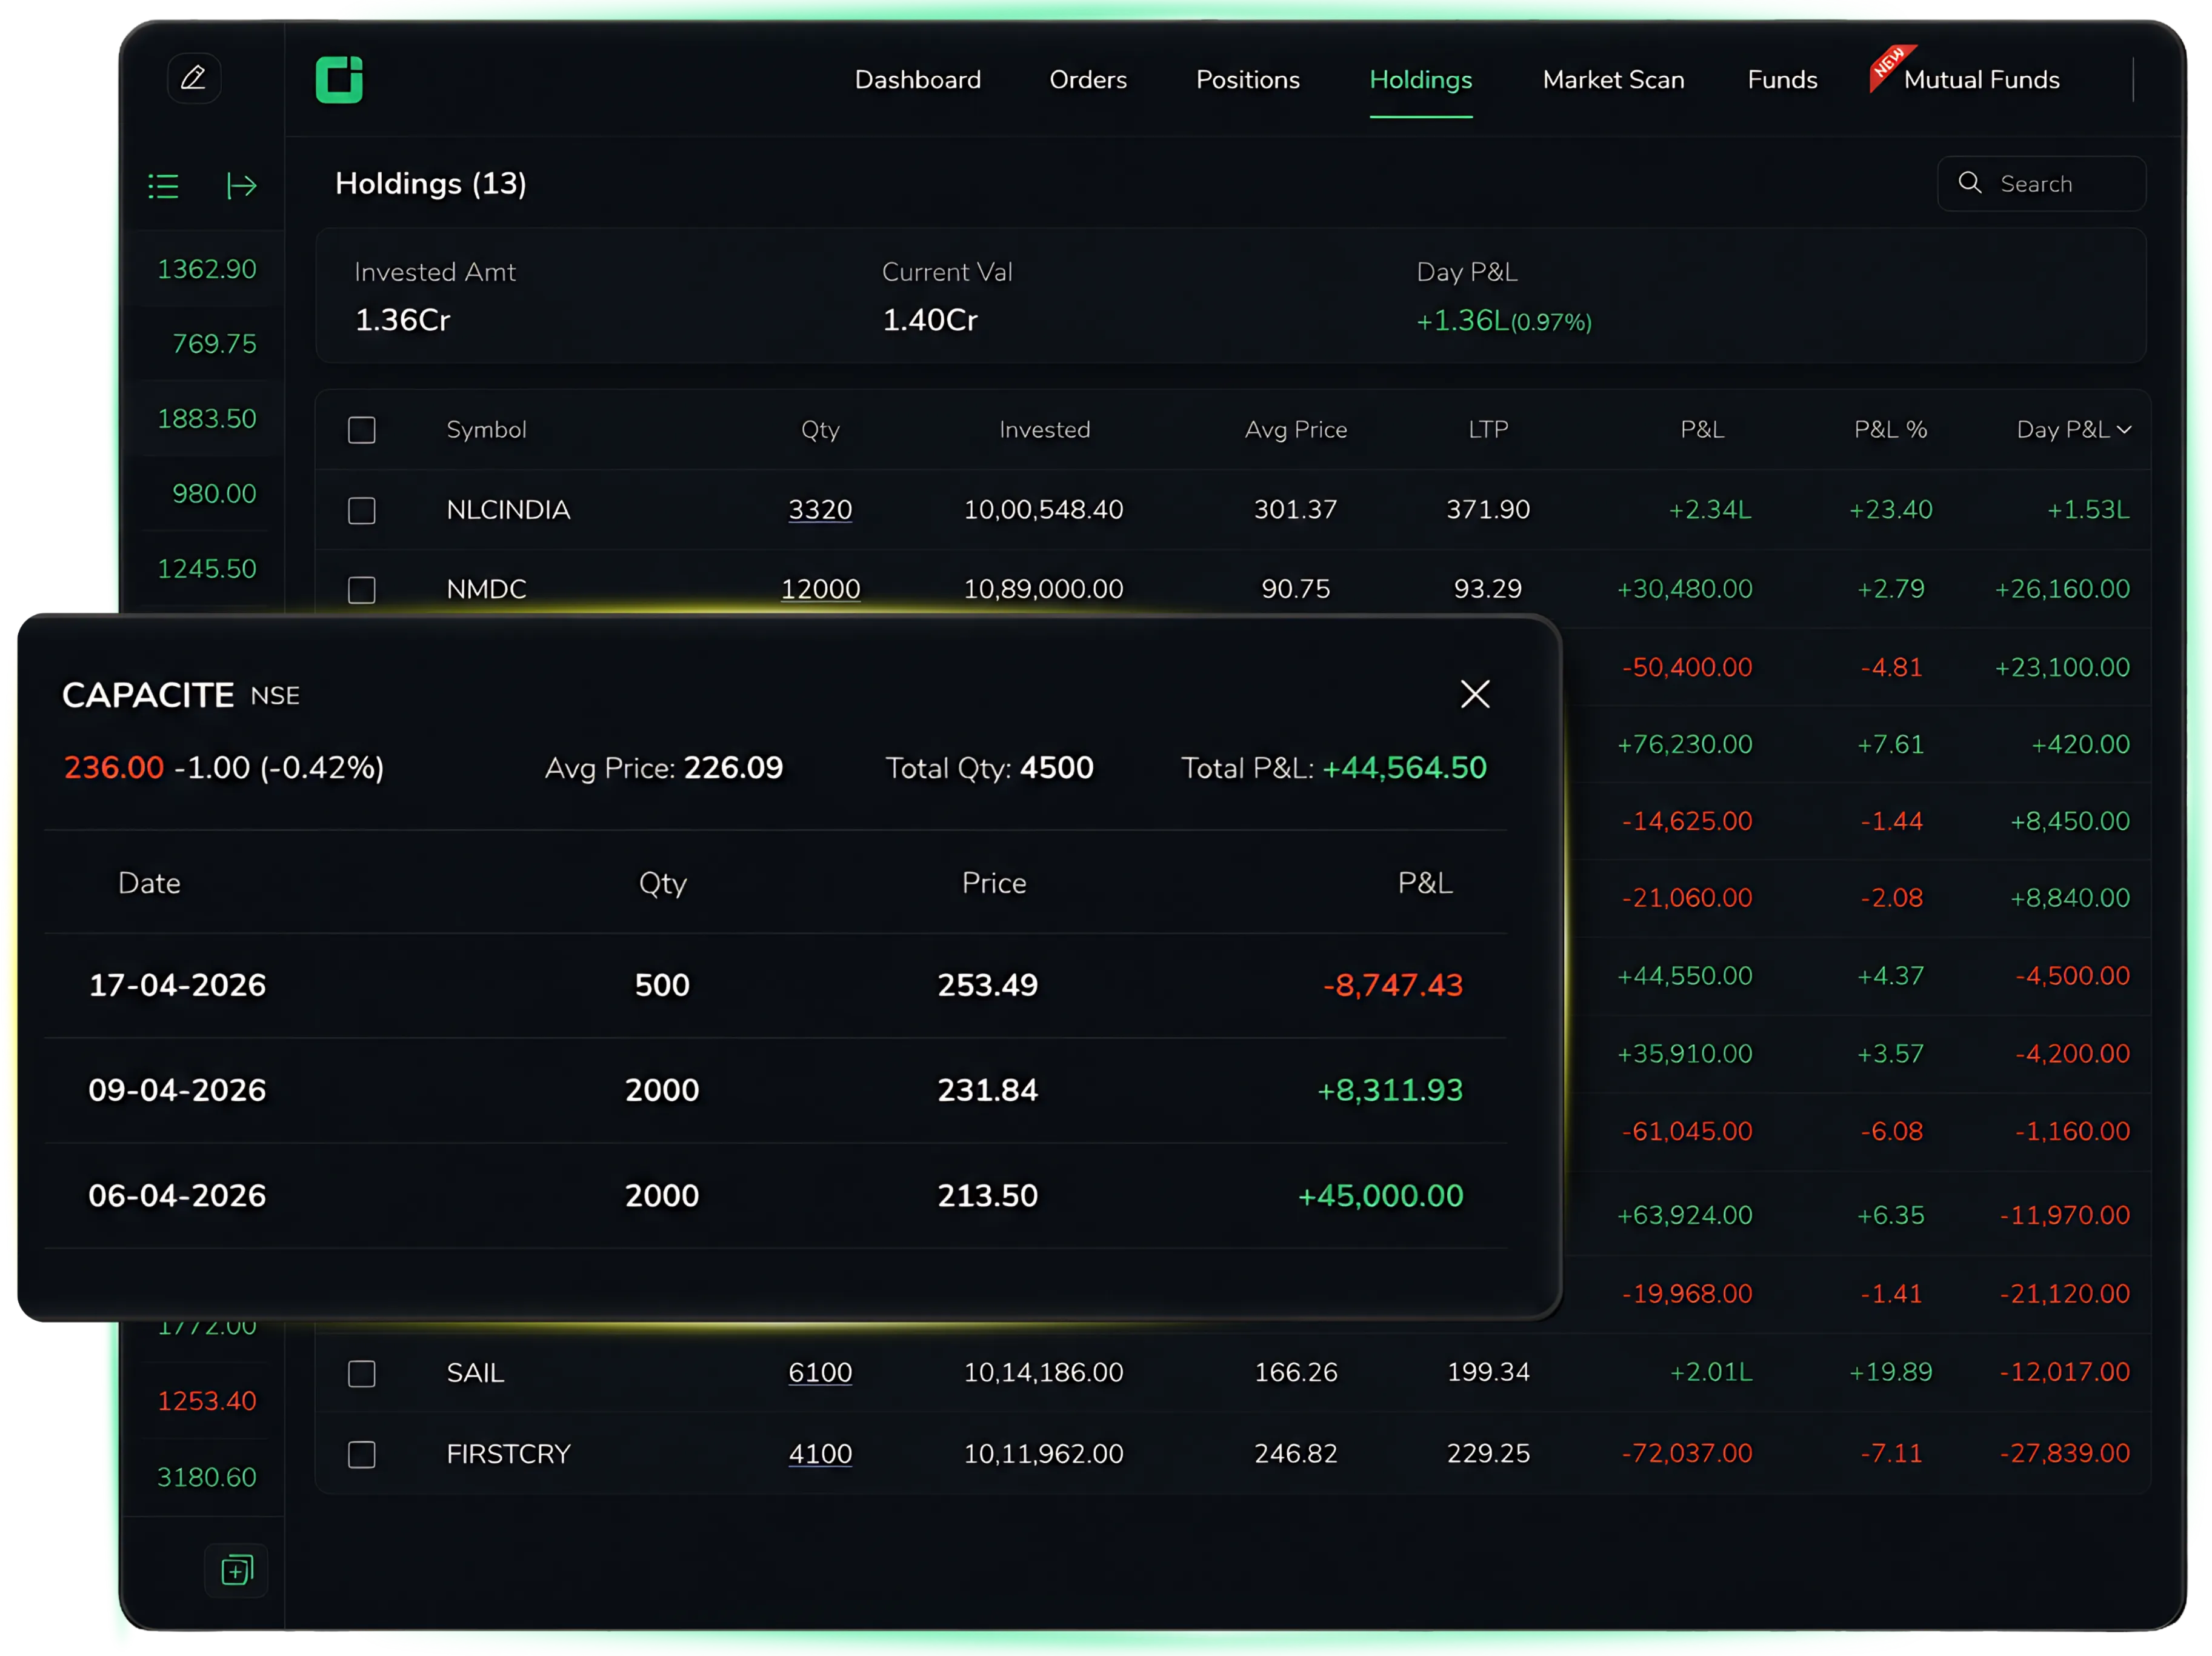Click Total P&L value +44,564.50
This screenshot has height=1656, width=2212.
1404,768
